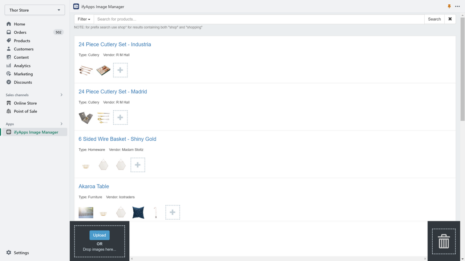This screenshot has height=261, width=465.
Task: Clear the search with the X button
Action: pos(450,19)
